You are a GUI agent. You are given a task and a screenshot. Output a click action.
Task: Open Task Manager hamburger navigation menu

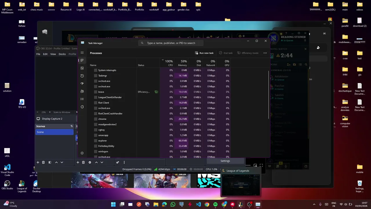coord(82,53)
